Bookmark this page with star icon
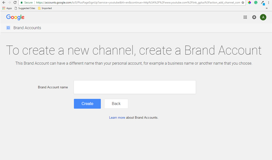Image resolution: width=272 pixels, height=160 pixels. point(243,3)
